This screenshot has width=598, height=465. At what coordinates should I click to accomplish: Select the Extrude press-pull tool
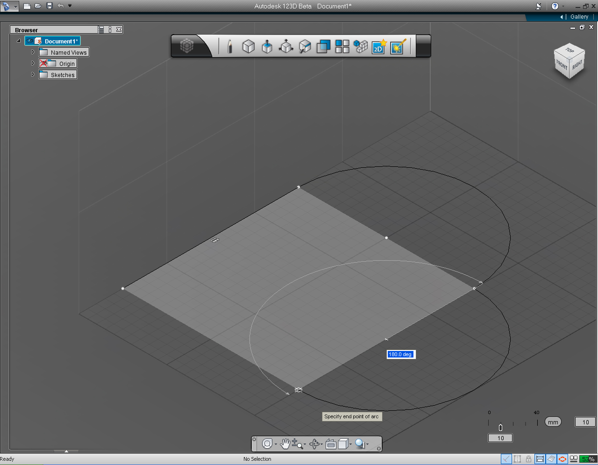click(267, 46)
